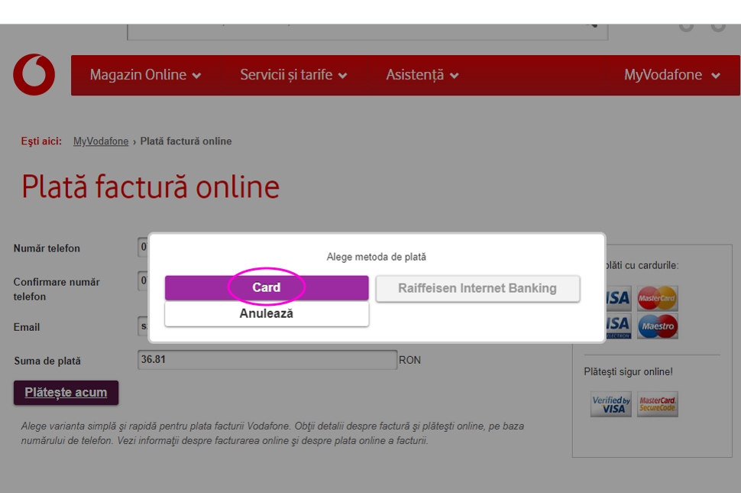
Task: Select Raiffeisen Internet Banking option
Action: pos(477,288)
